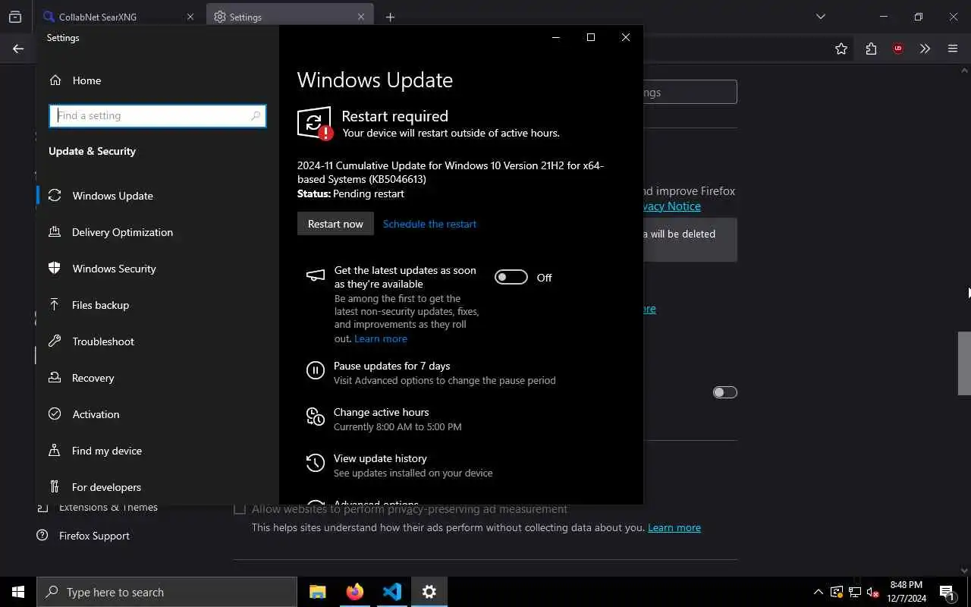Viewport: 971px width, 607px height.
Task: Click Restart now button
Action: 335,224
